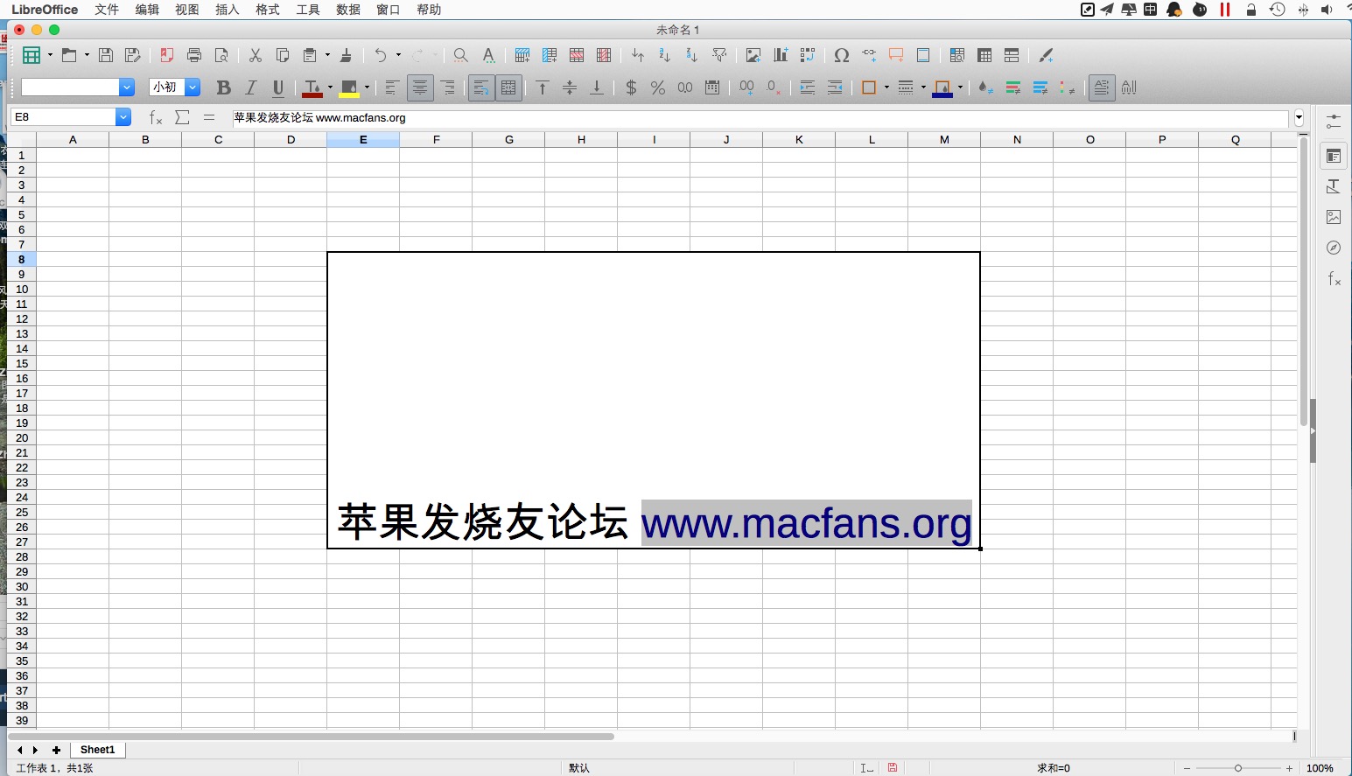This screenshot has width=1352, height=776.
Task: Toggle vertical center alignment
Action: pyautogui.click(x=570, y=87)
